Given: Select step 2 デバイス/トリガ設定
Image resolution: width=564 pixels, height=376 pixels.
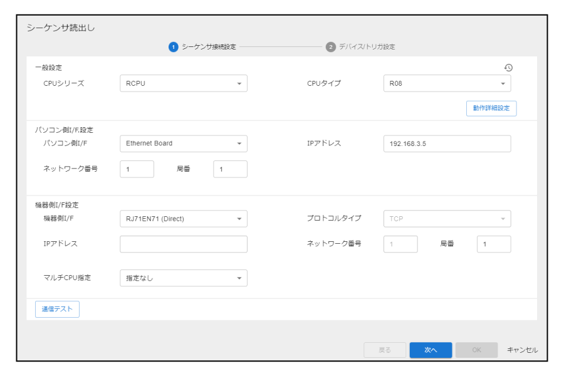Looking at the screenshot, I should point(367,47).
